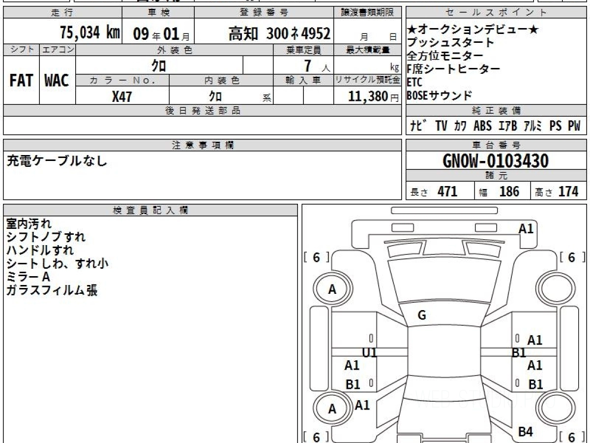Click the TV equipment label
590x443 pixels.
point(441,126)
